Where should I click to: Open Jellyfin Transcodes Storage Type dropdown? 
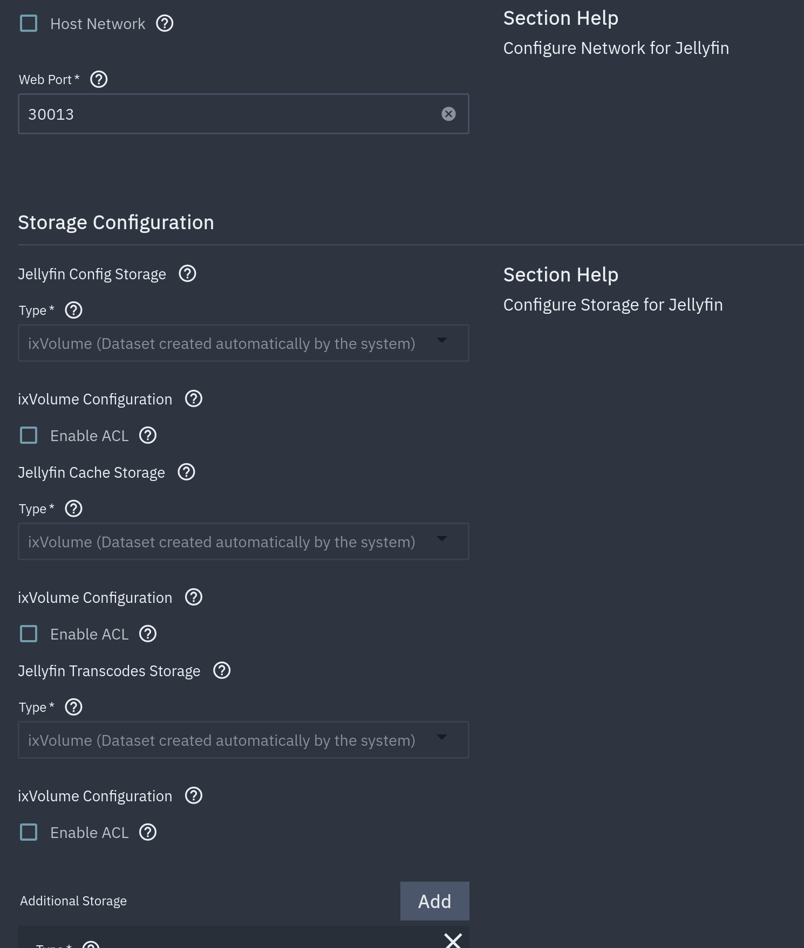tap(243, 740)
